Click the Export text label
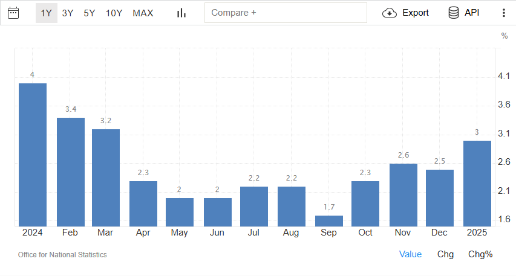Viewport: 516px width, 276px height. click(415, 13)
